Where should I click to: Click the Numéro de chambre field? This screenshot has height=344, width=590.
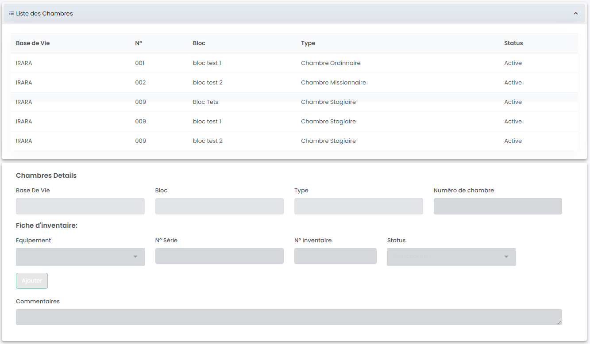pos(497,206)
